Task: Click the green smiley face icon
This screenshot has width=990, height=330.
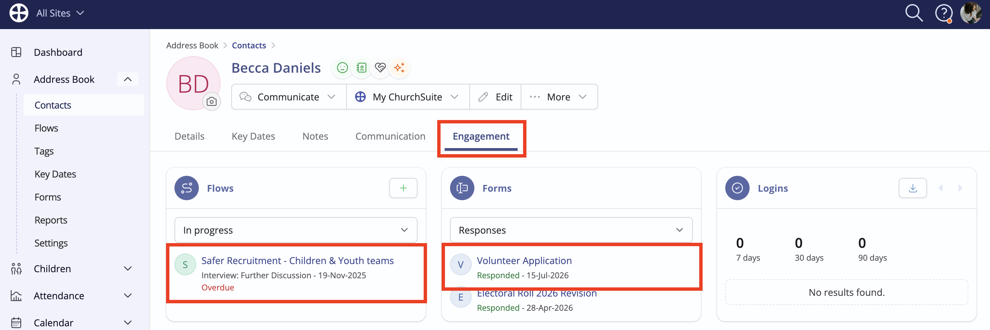Action: 342,68
